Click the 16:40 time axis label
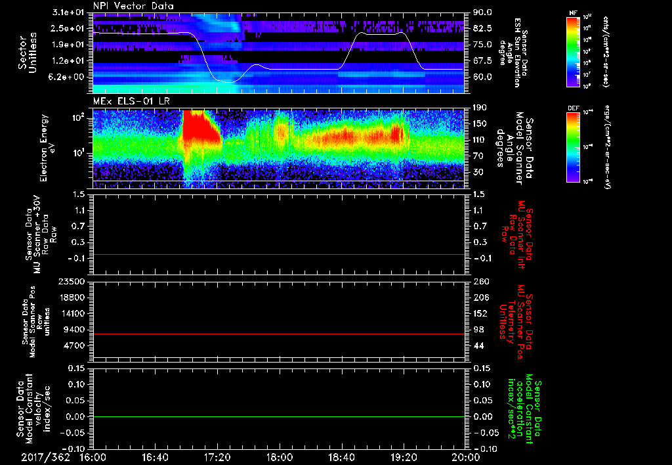672x465 pixels. tap(155, 457)
